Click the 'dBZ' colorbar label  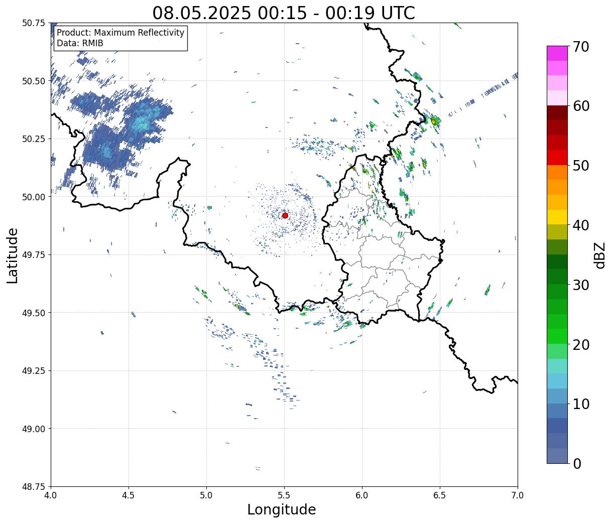coord(599,255)
